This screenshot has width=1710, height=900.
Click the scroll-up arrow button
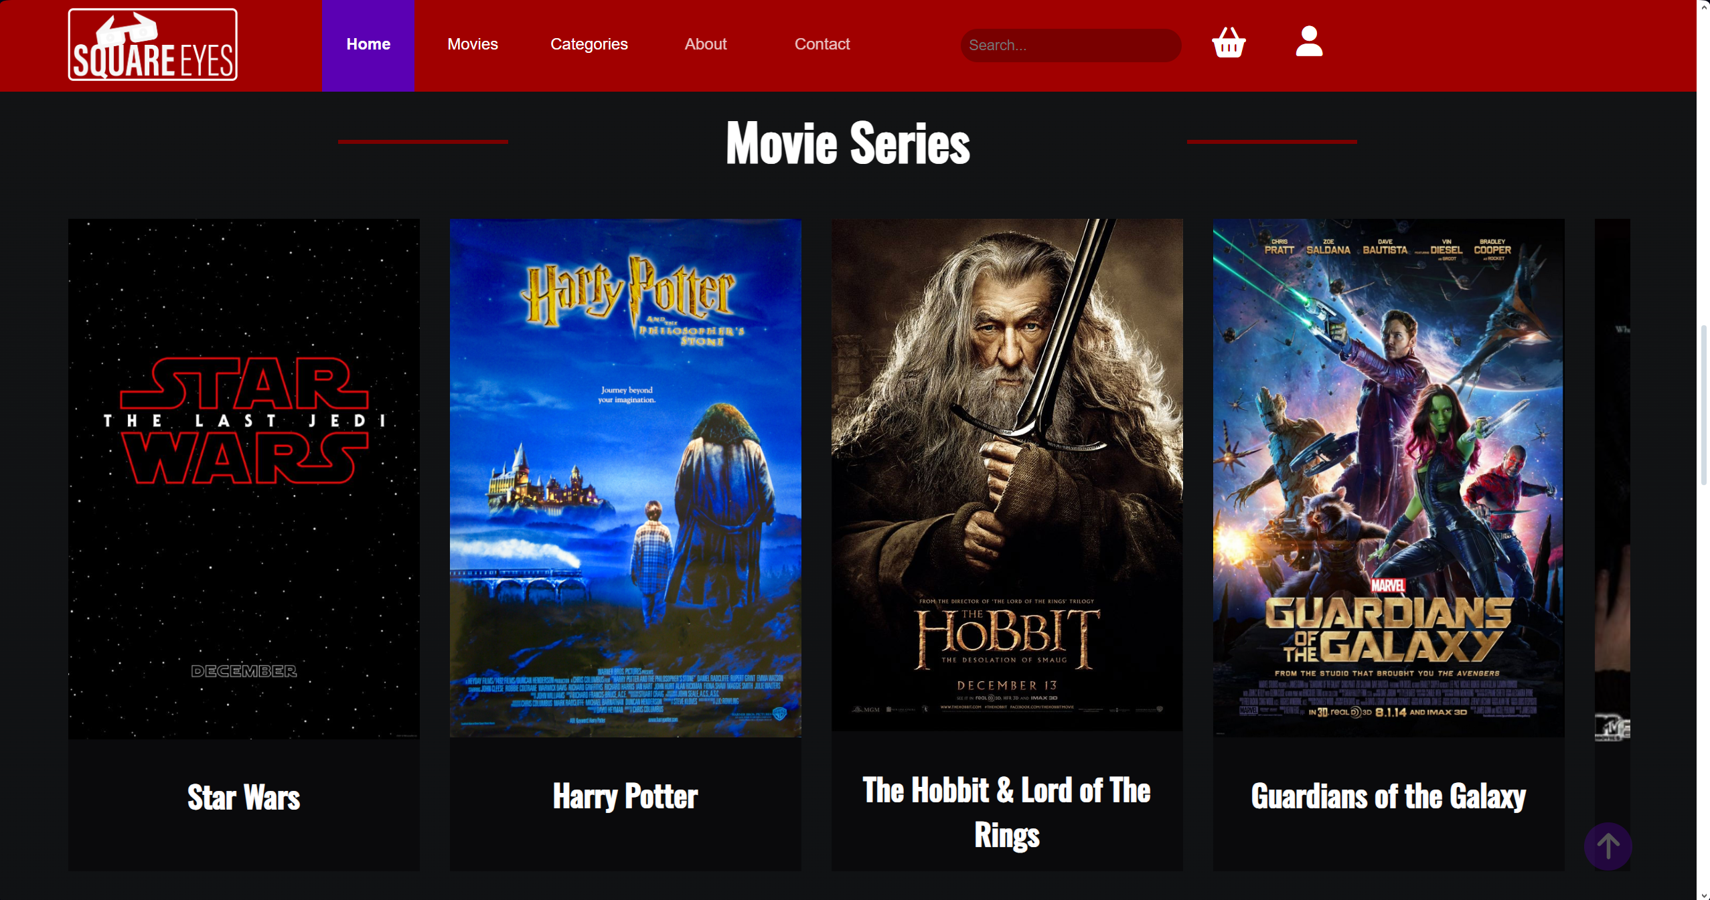click(x=1608, y=847)
